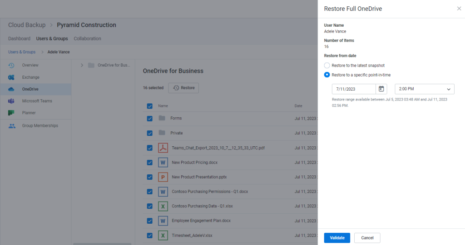Viewport: 465px width, 245px height.
Task: Click the PDF icon for Teams_Chat_Export file
Action: (x=163, y=148)
